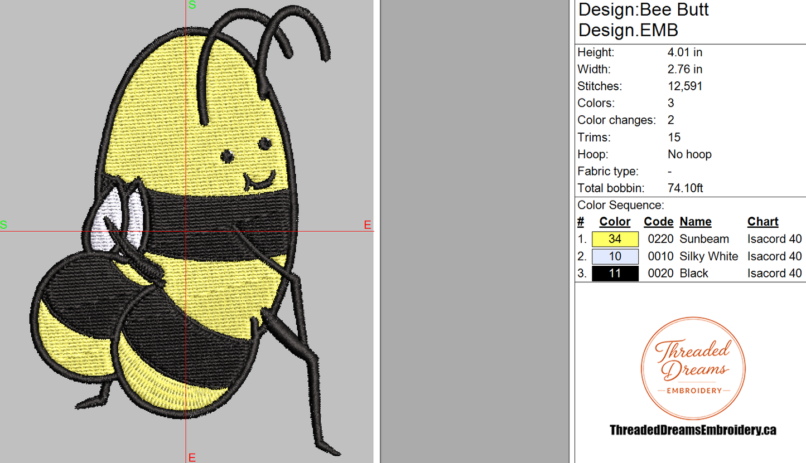
Task: Click the Height value '4.01 in'
Action: tap(685, 52)
